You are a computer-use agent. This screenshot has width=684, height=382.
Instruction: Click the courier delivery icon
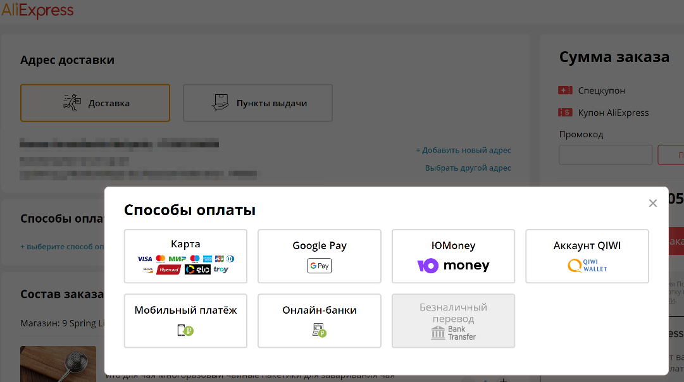72,103
